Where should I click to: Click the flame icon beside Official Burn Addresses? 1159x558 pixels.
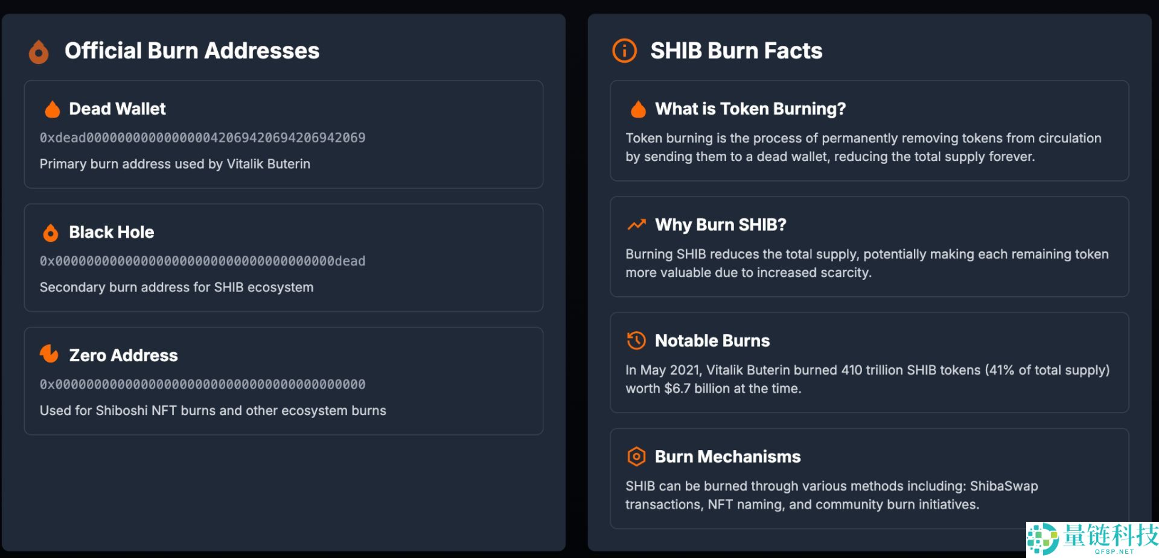[x=39, y=52]
